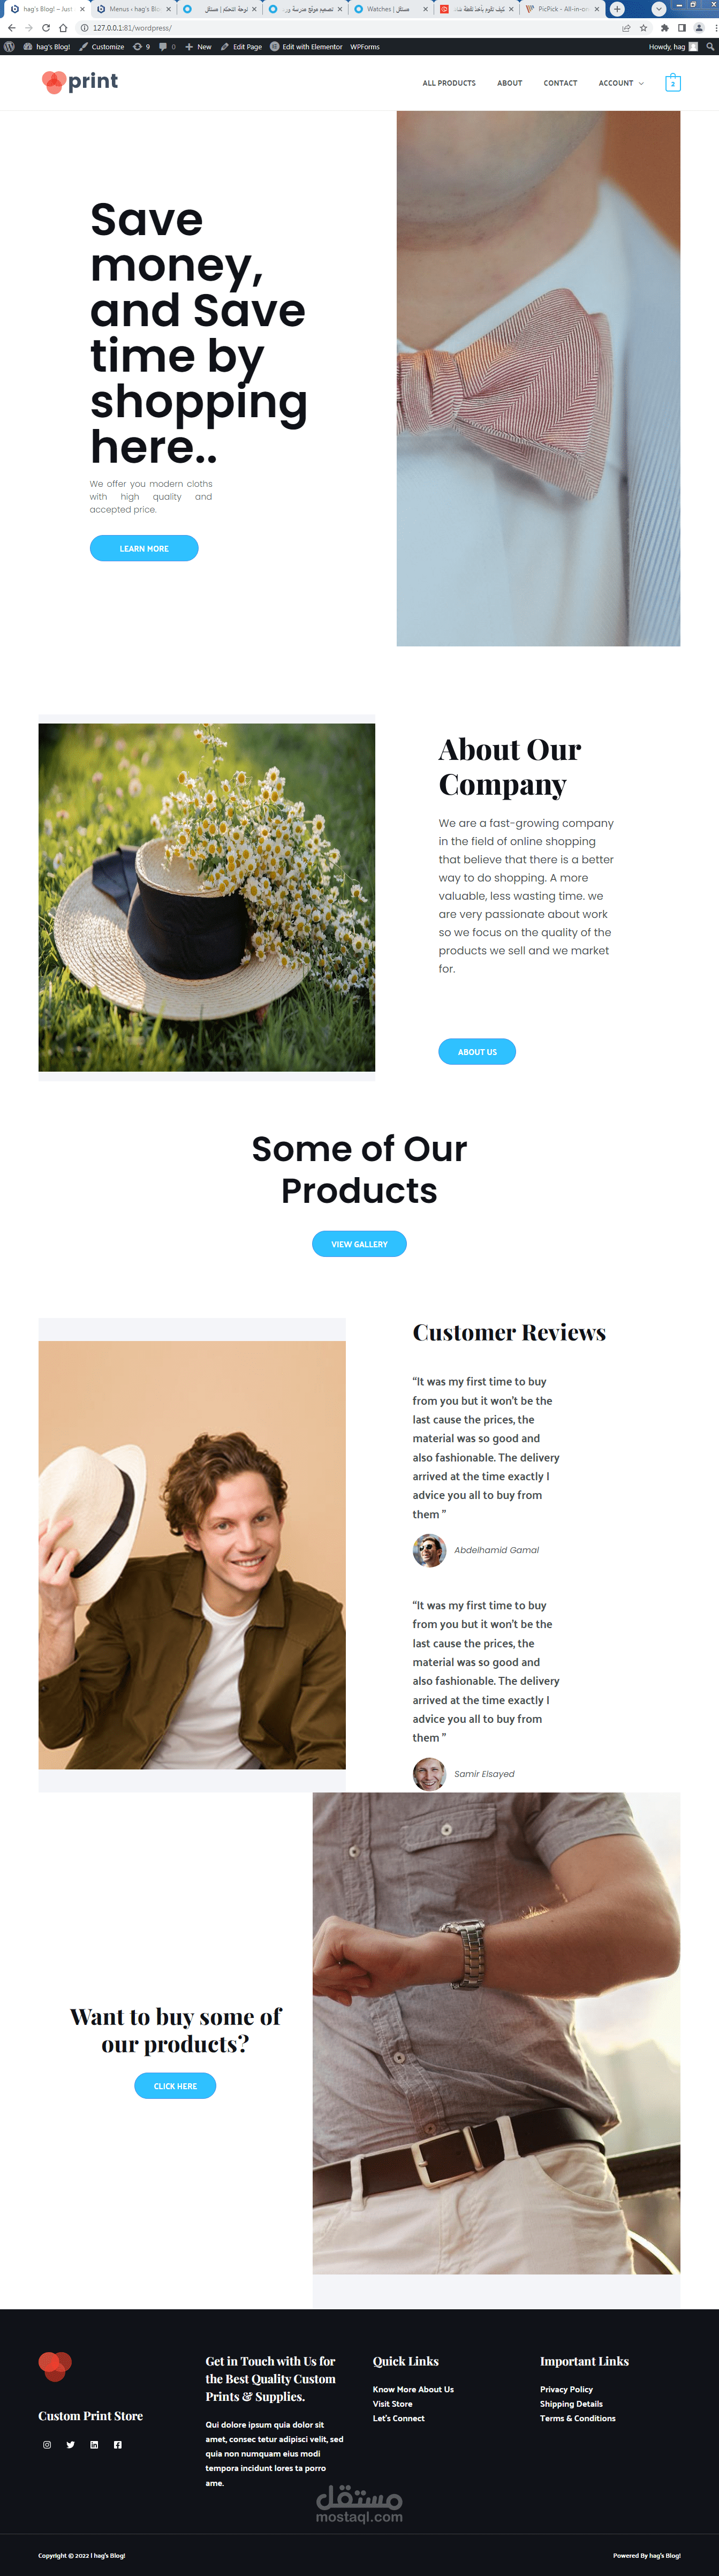The image size is (719, 2576).
Task: Click the Learn More button
Action: click(144, 548)
